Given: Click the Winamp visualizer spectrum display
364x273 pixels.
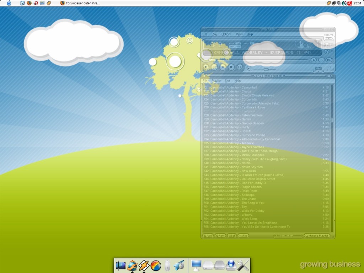Looking at the screenshot, I should click(x=306, y=45).
